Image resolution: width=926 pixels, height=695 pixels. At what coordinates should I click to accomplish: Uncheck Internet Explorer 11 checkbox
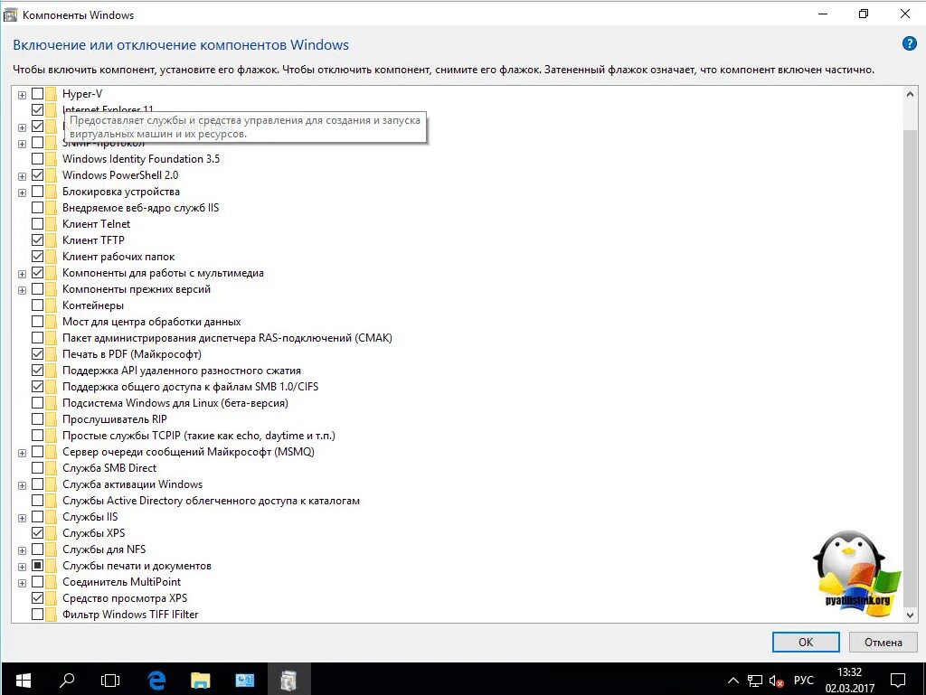[37, 109]
